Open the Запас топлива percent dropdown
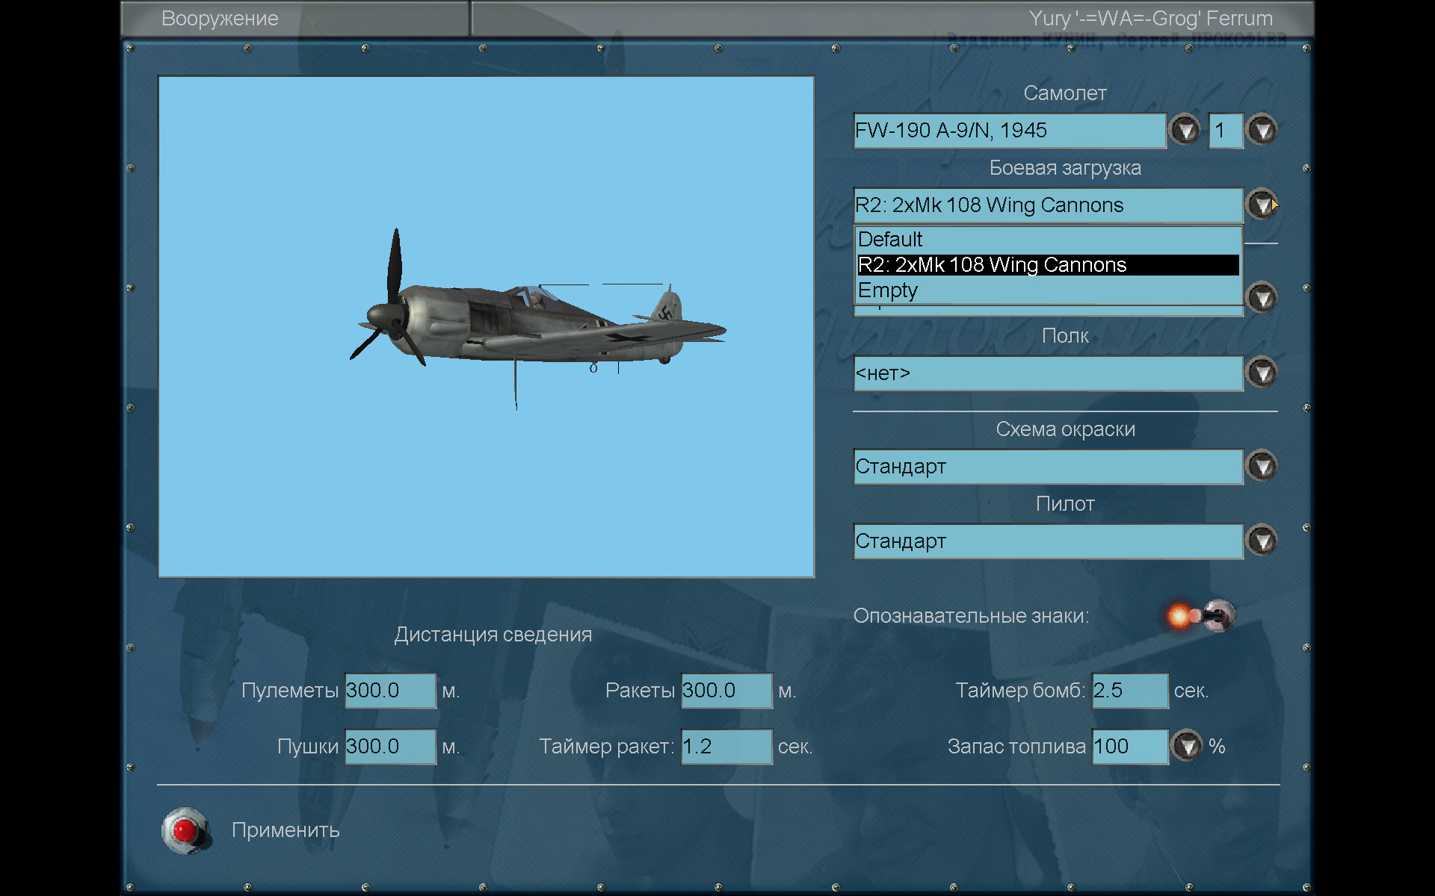The image size is (1435, 896). point(1187,746)
